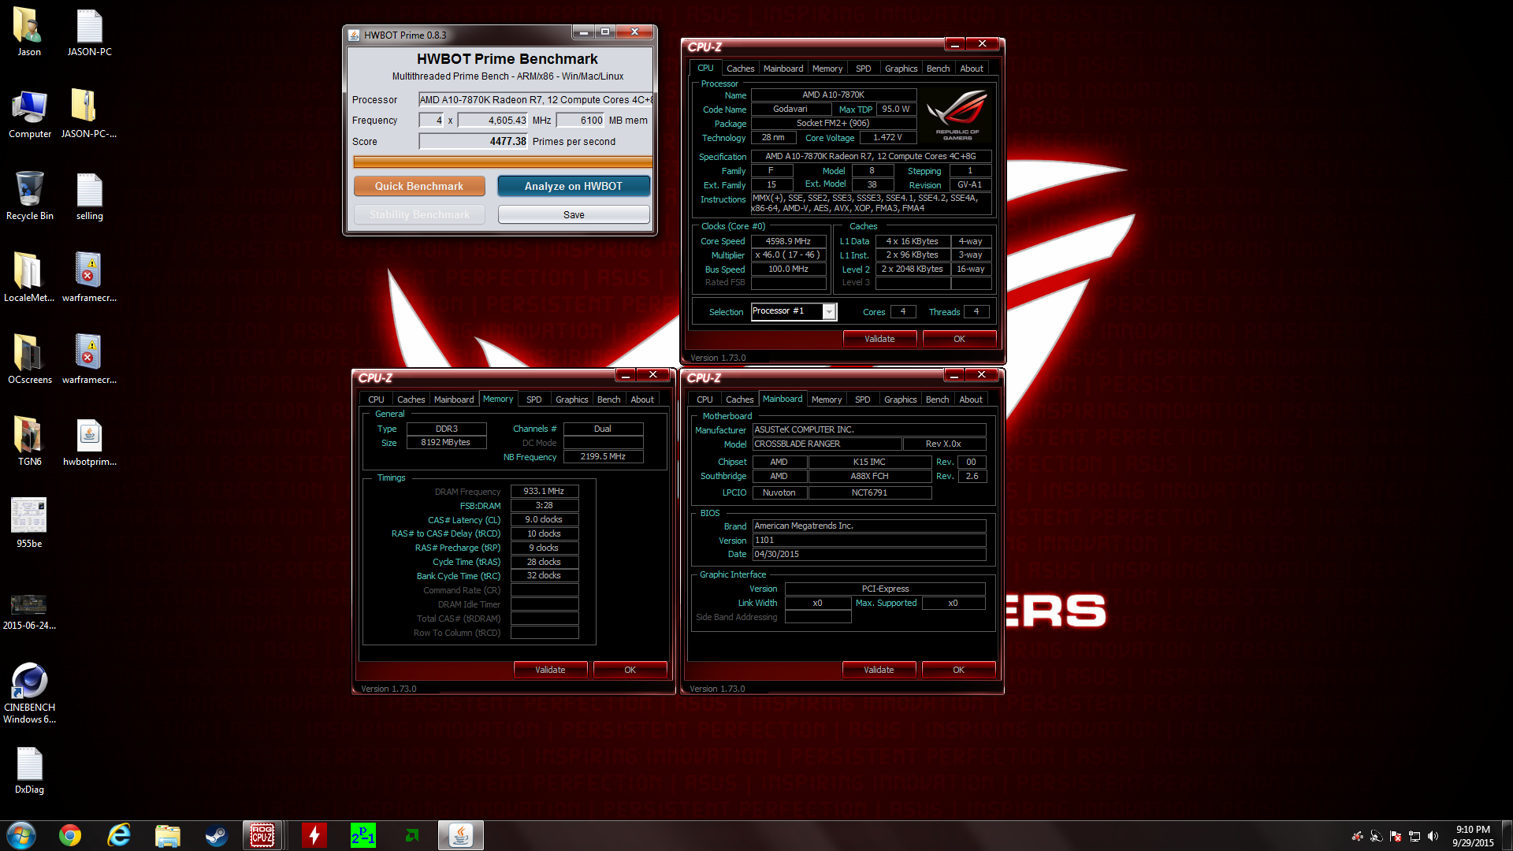Open the hwbotprim... Java file icon

point(89,441)
